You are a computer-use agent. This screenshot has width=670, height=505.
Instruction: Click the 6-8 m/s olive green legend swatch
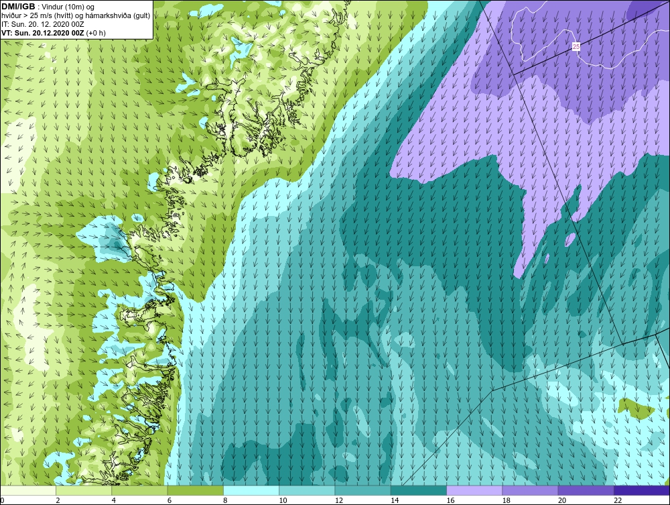click(195, 490)
